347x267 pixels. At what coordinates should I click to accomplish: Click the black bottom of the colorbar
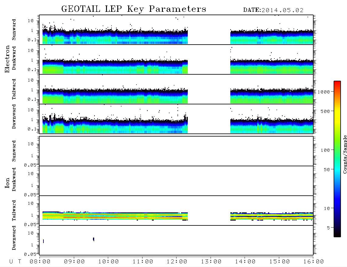pos(337,233)
